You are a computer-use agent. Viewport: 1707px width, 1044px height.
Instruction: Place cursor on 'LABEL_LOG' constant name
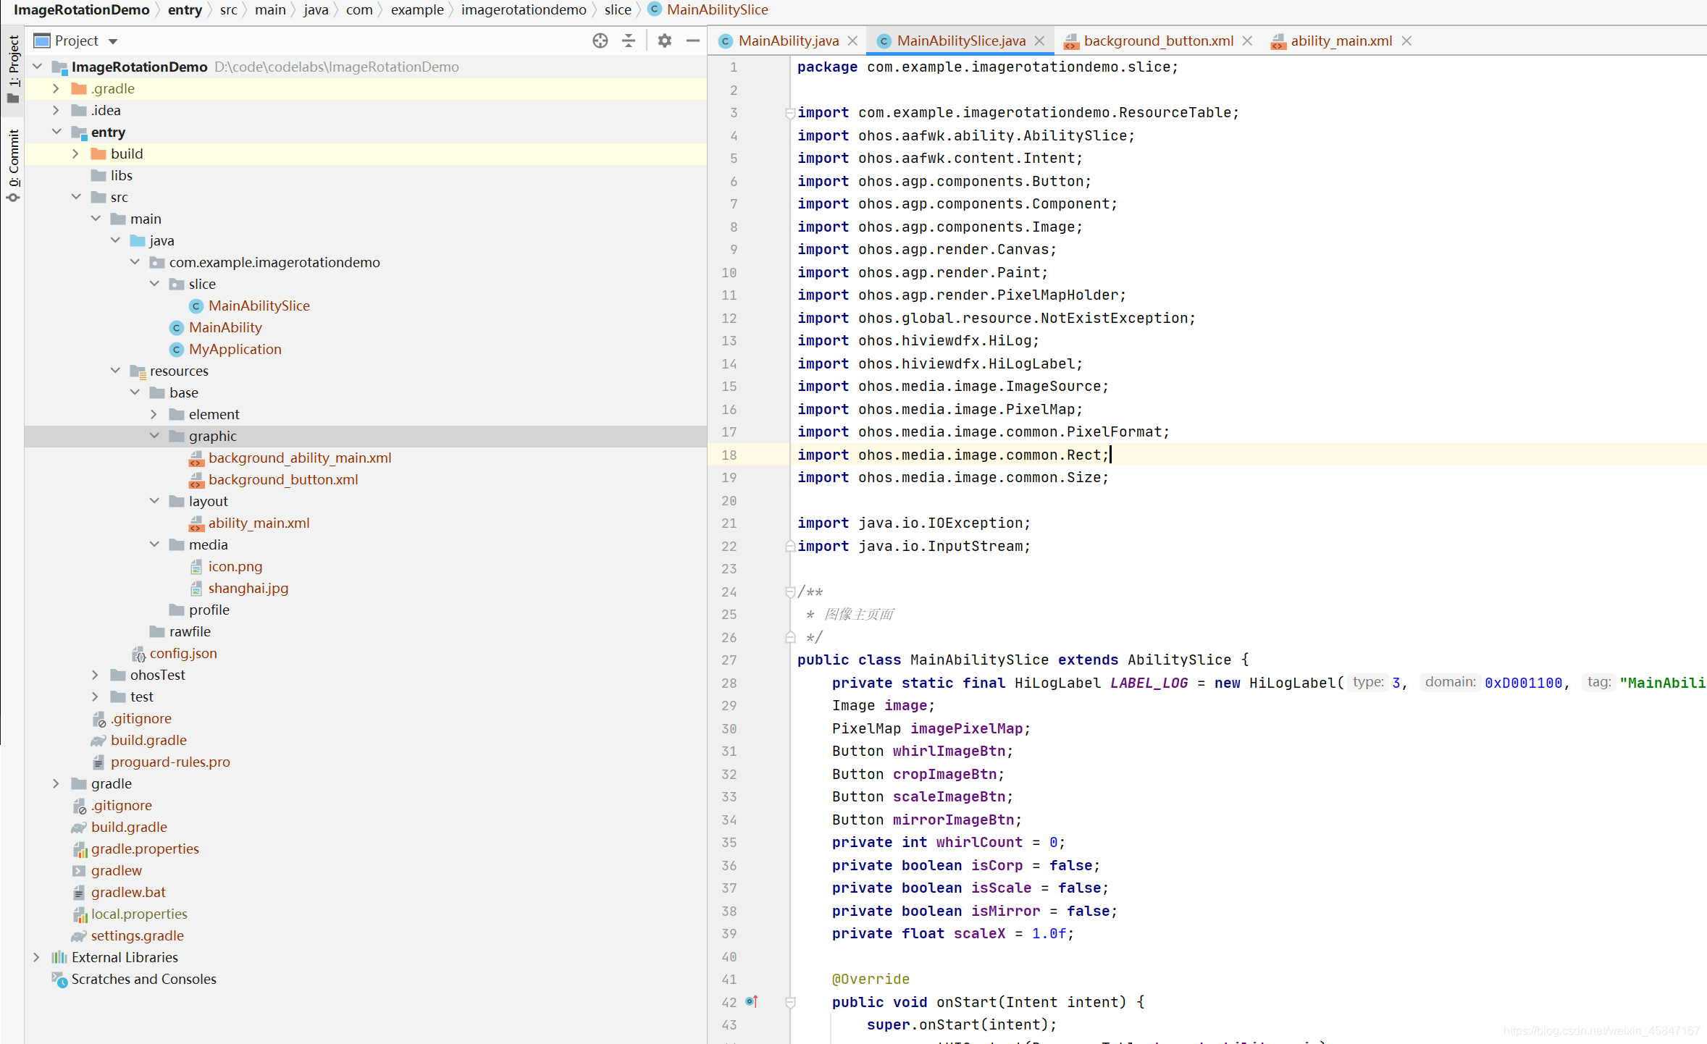click(1149, 683)
